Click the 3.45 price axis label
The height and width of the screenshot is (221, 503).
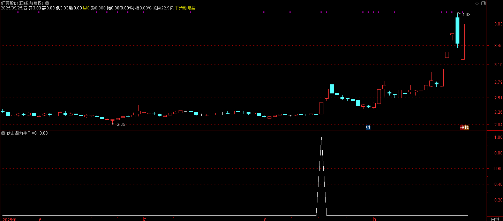tap(498, 46)
